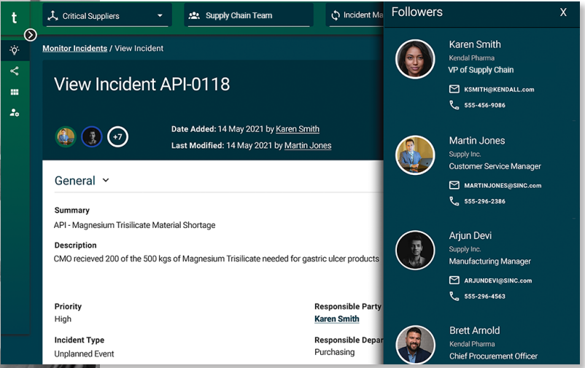This screenshot has width=585, height=368.
Task: Open the share network sidebar icon
Action: tap(15, 71)
